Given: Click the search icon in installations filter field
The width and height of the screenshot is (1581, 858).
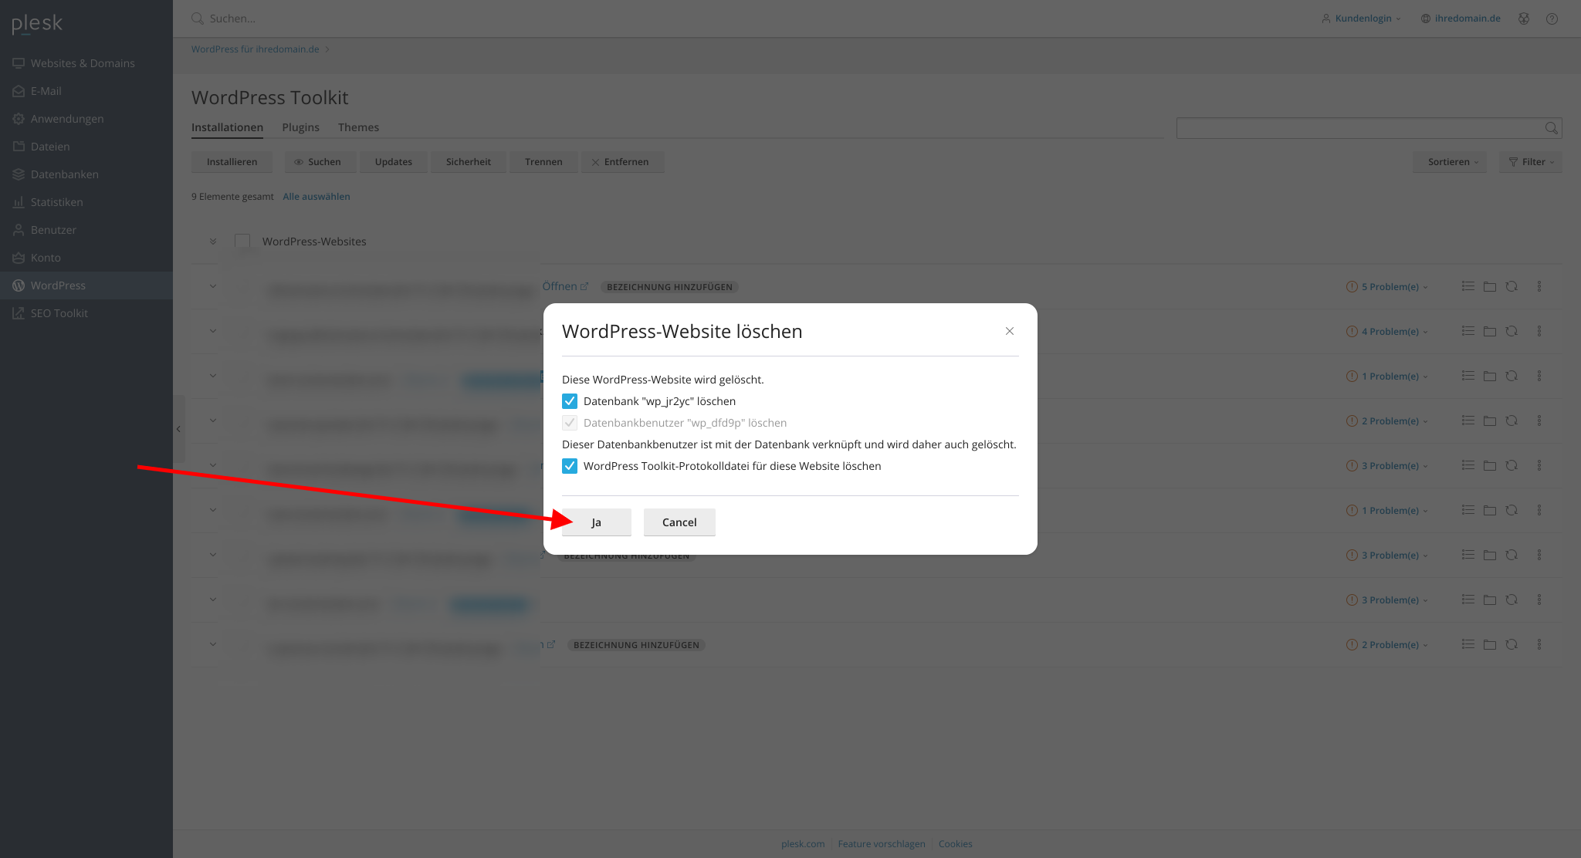Looking at the screenshot, I should [1551, 128].
